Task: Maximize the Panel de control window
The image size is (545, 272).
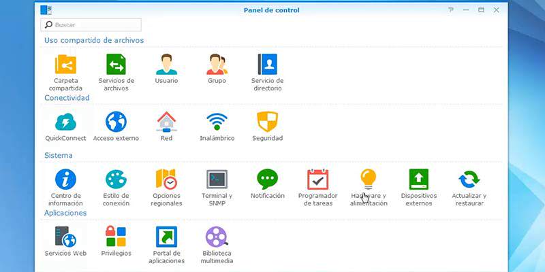Action: pos(481,10)
